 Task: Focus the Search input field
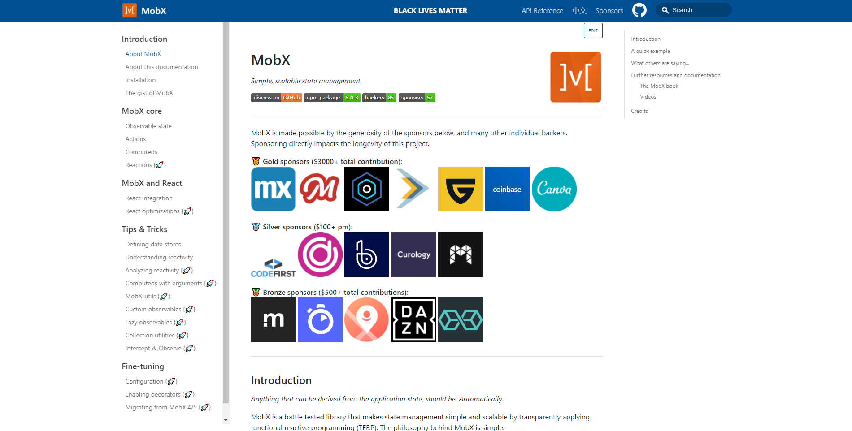697,10
